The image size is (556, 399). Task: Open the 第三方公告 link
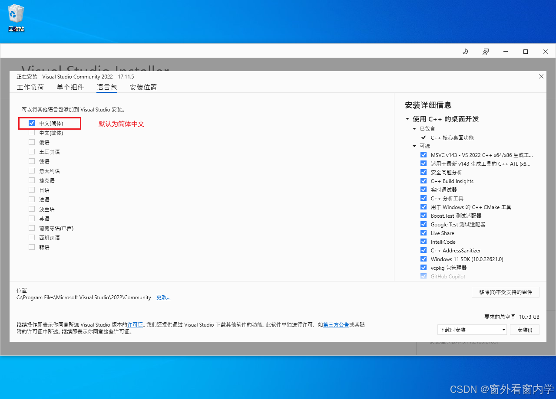[336, 324]
